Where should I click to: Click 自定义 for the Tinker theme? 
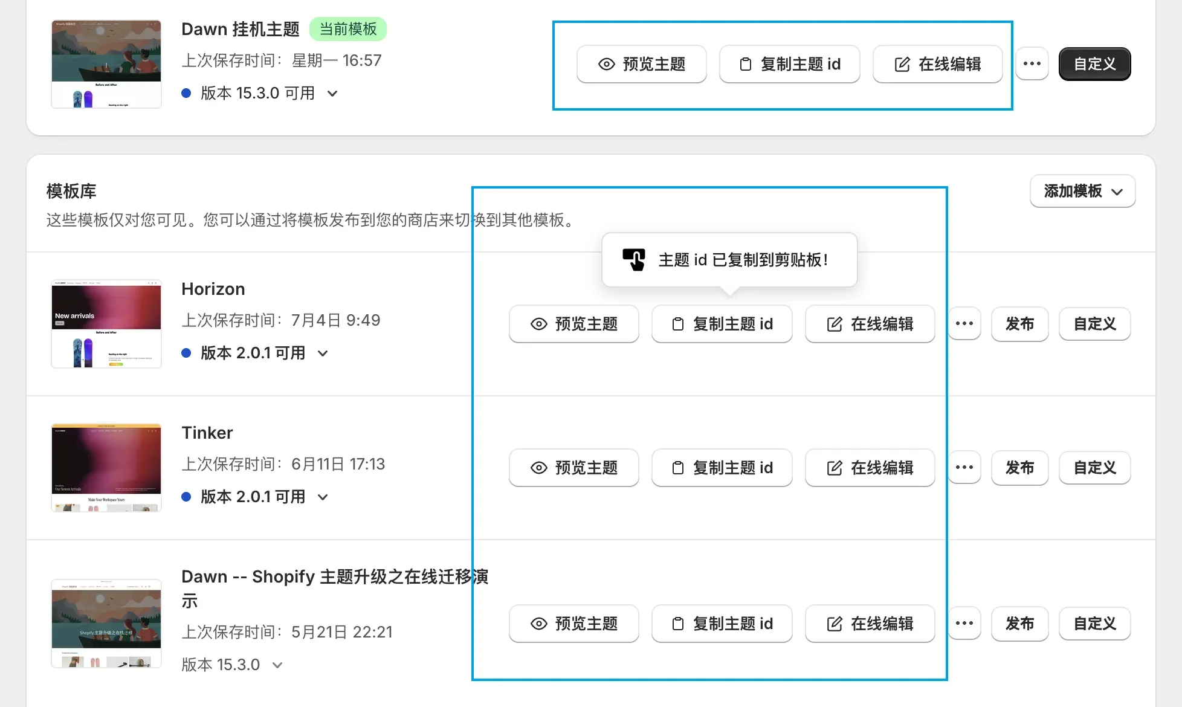[x=1094, y=468]
